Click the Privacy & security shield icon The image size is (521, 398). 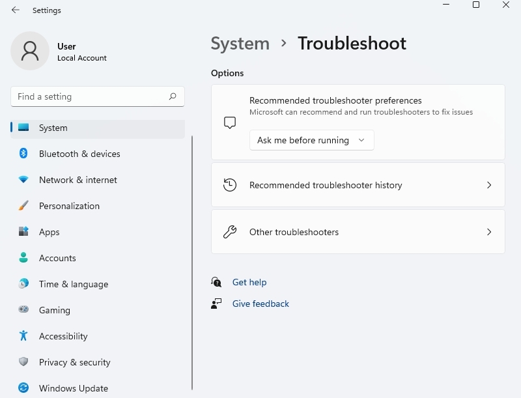[x=23, y=362]
